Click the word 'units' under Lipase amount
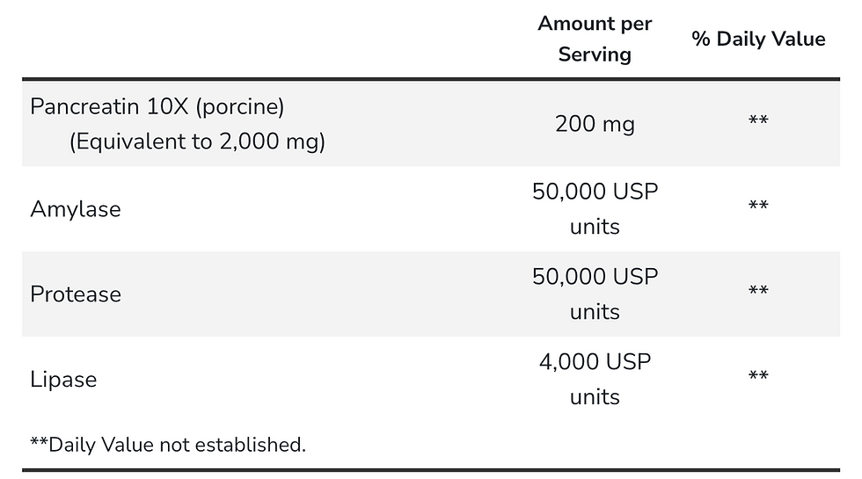This screenshot has height=479, width=862. tap(595, 397)
